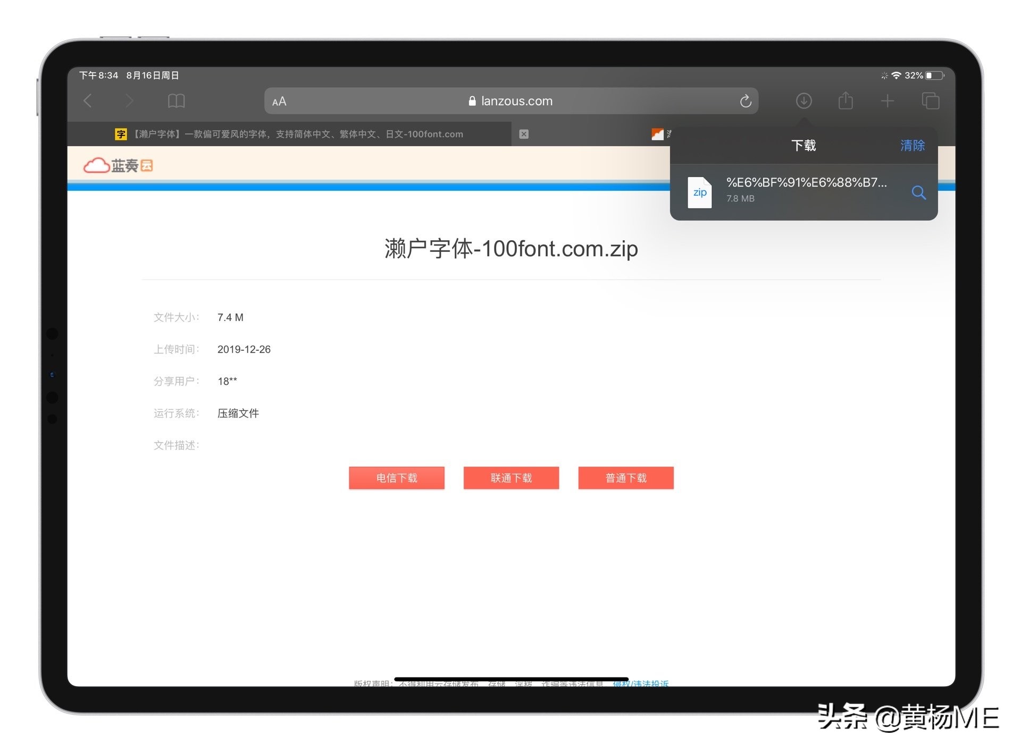The width and height of the screenshot is (1021, 752).
Task: Show all open tabs icon
Action: pos(930,101)
